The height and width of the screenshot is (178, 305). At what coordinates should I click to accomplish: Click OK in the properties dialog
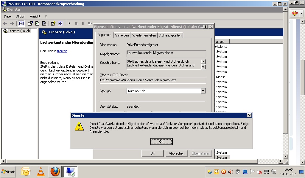point(152,153)
